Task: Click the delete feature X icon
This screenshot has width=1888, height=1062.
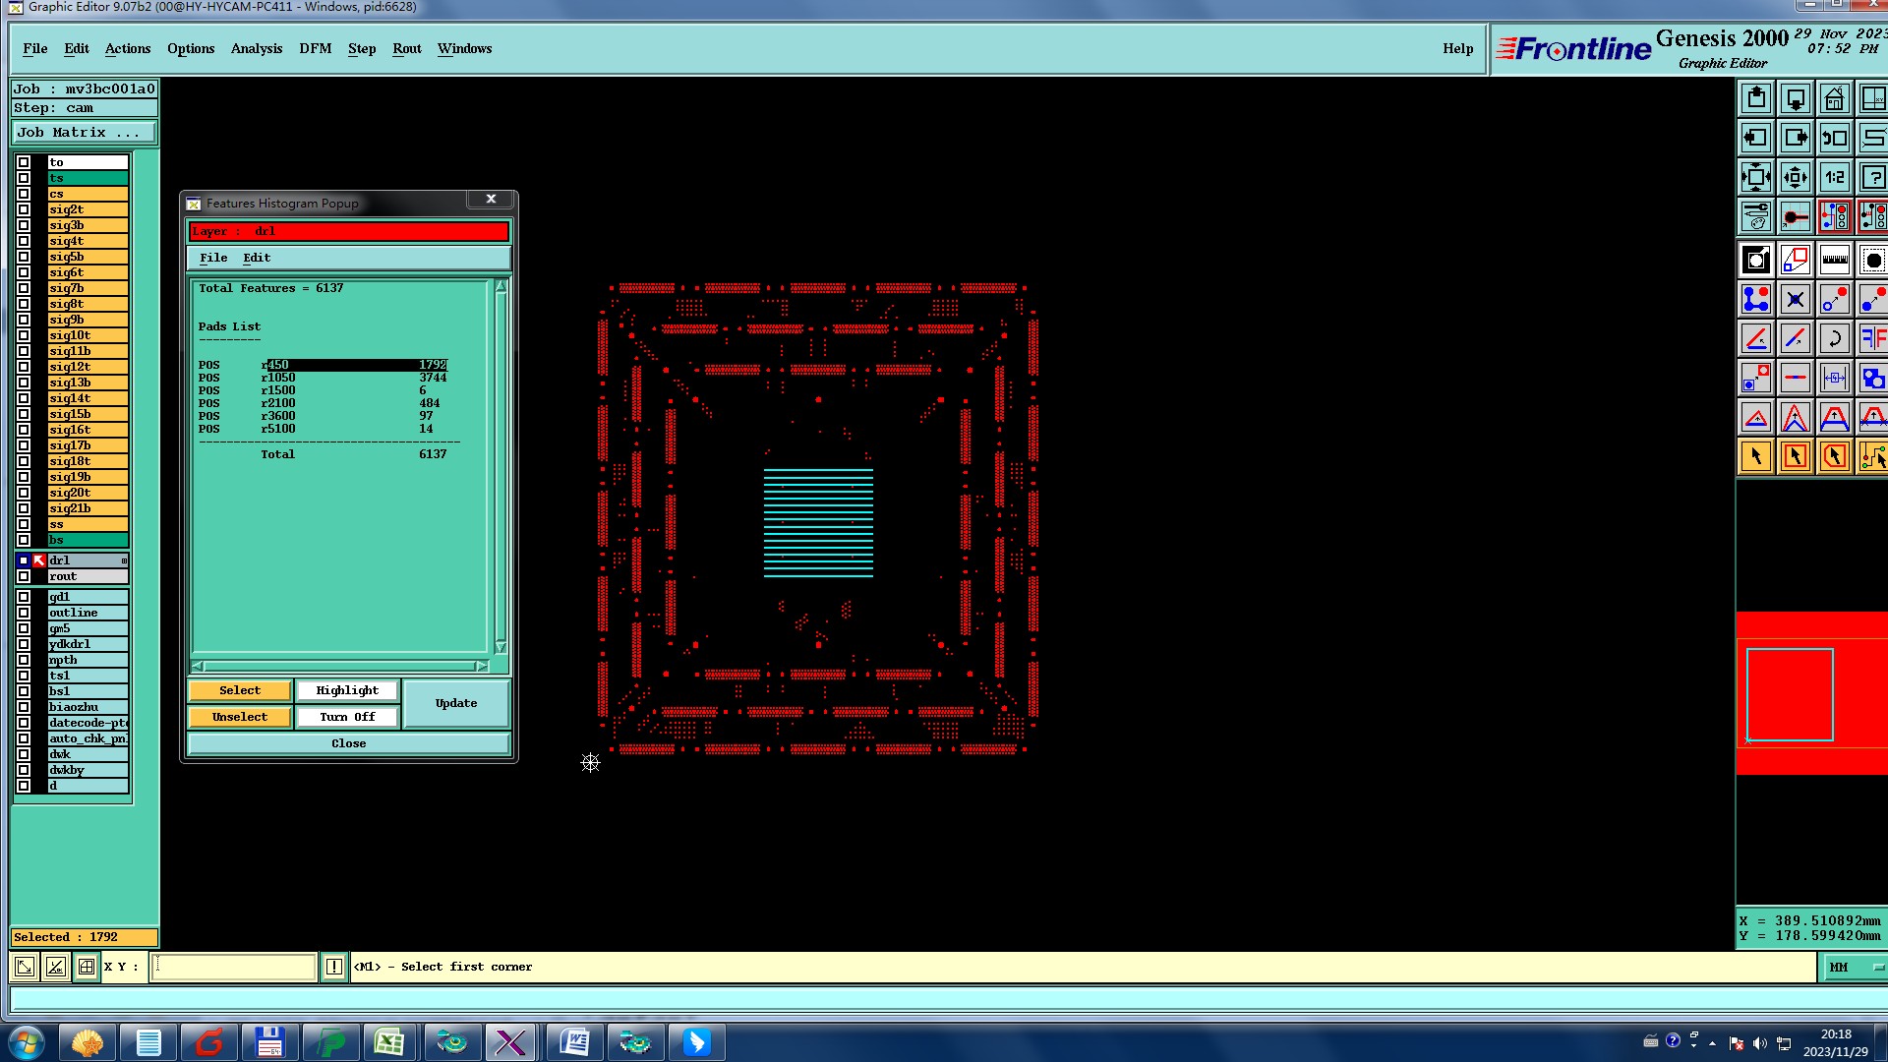Action: click(x=1795, y=299)
